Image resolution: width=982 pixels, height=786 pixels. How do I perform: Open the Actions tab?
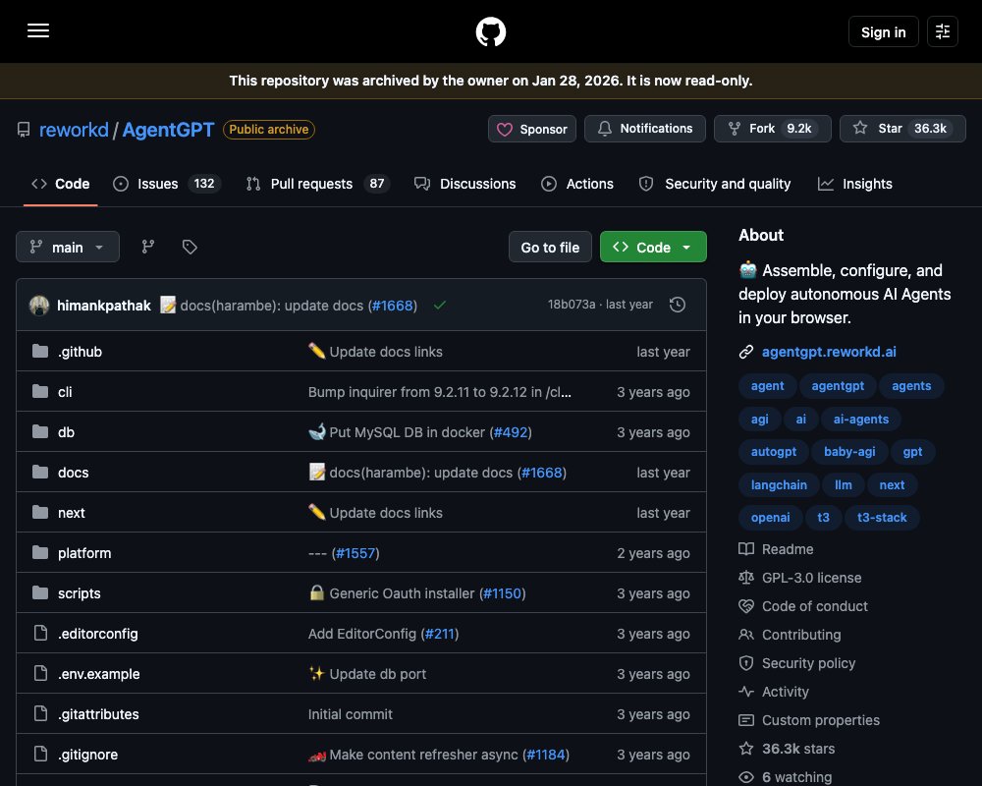(x=576, y=184)
